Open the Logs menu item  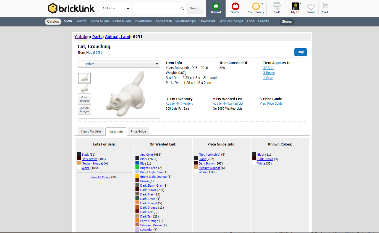[250, 21]
